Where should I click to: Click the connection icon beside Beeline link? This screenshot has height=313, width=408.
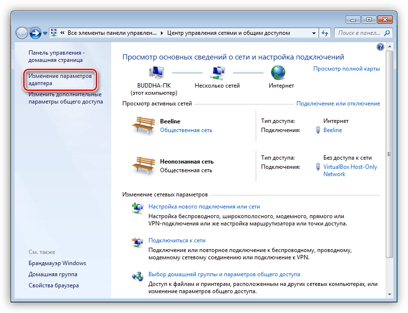point(318,130)
